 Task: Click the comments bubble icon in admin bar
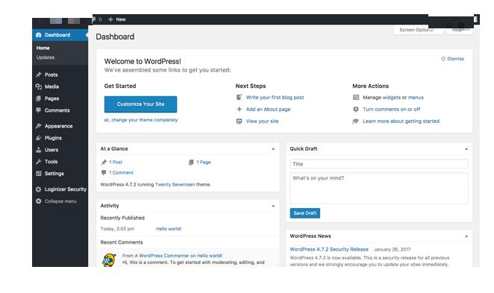(93, 19)
